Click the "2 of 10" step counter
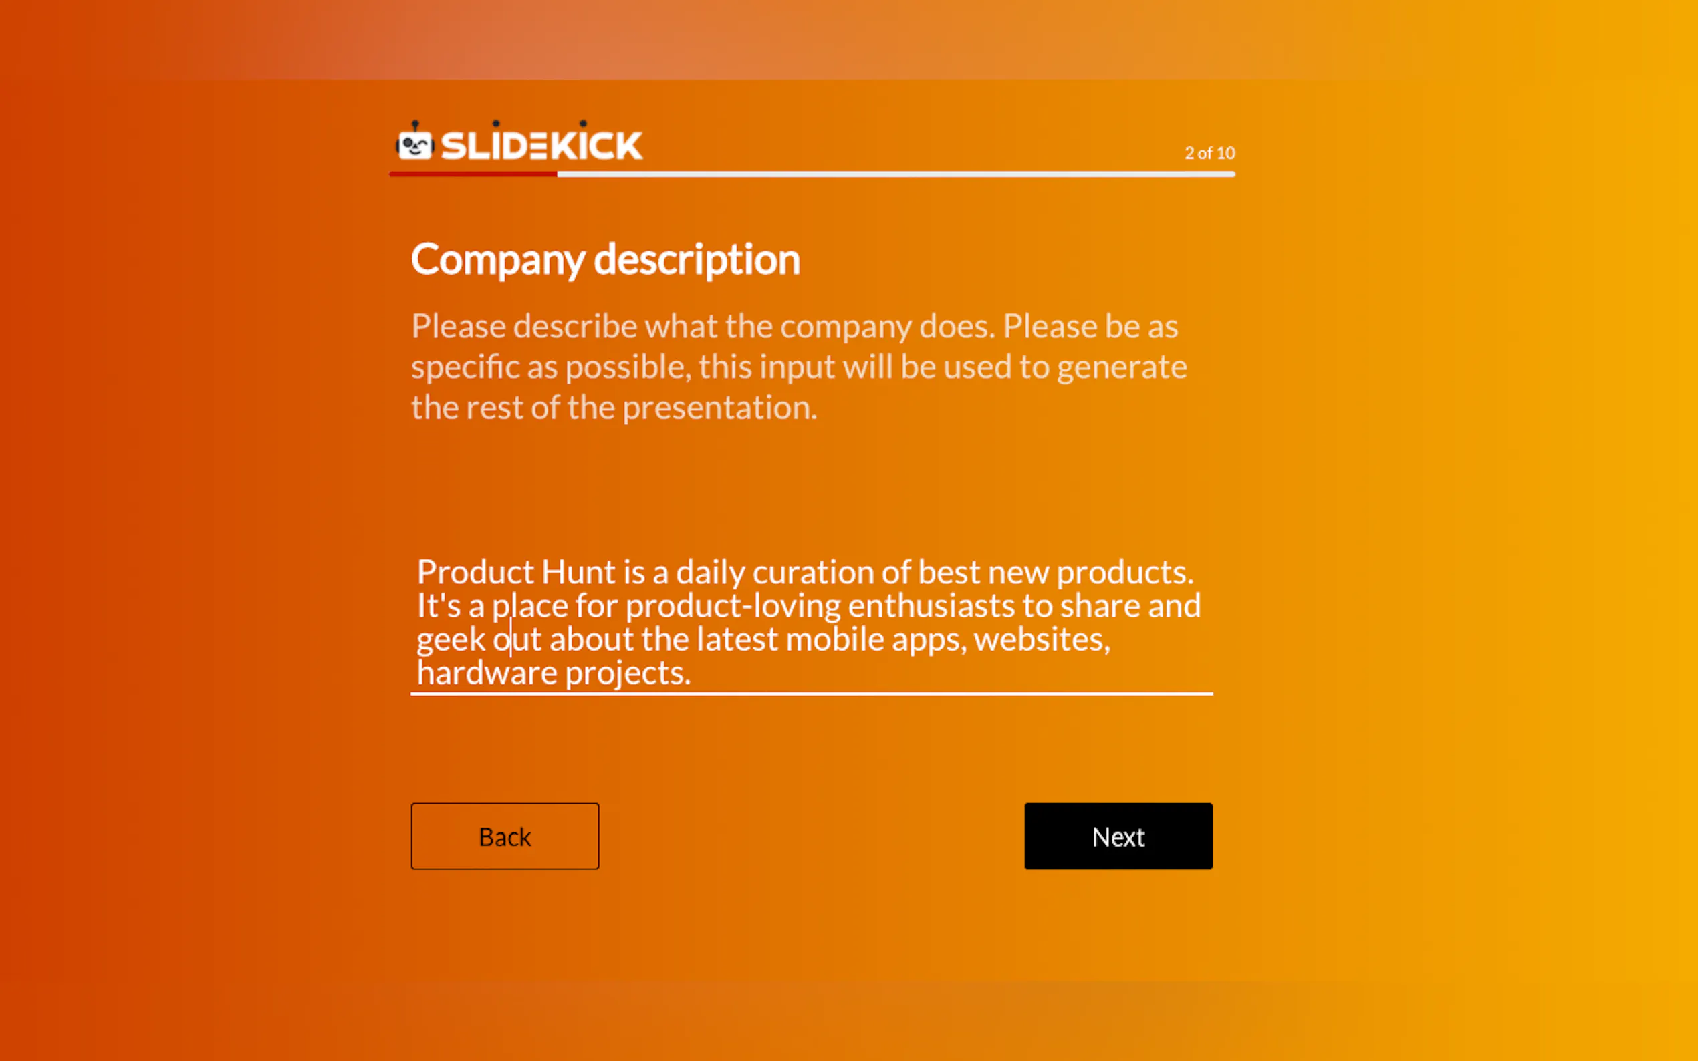Viewport: 1698px width, 1061px height. pyautogui.click(x=1209, y=153)
